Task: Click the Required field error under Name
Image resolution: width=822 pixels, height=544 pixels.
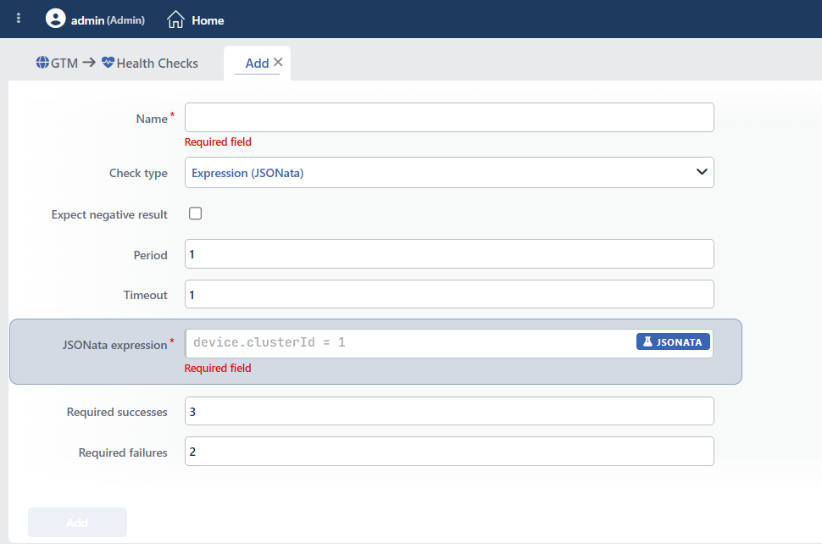Action: (x=218, y=142)
